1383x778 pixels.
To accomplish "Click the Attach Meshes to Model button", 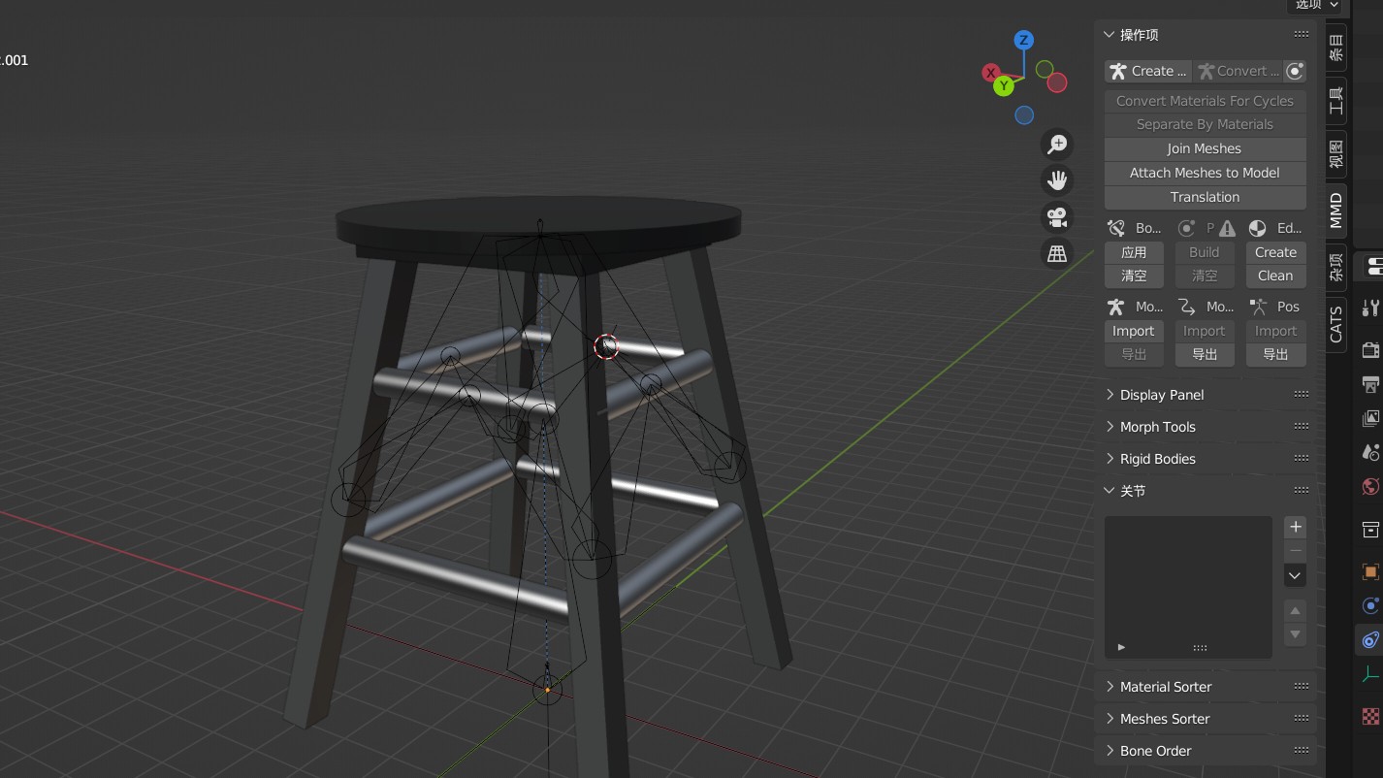I will click(x=1205, y=173).
